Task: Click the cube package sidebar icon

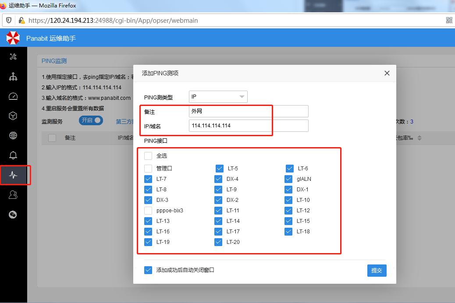Action: pyautogui.click(x=13, y=116)
